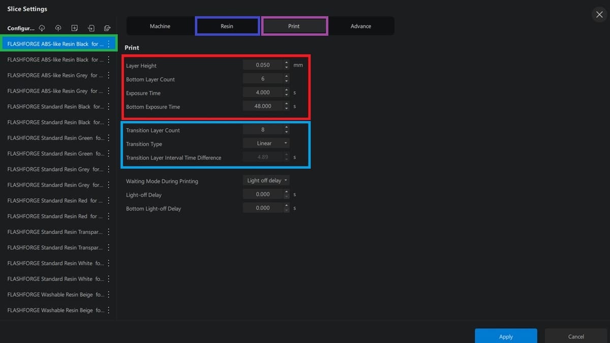This screenshot has height=343, width=610.
Task: Click the import configuration icon
Action: (x=91, y=28)
